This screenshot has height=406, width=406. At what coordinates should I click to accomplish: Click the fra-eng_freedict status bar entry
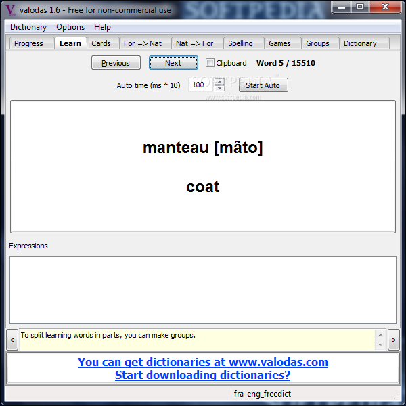click(x=263, y=394)
